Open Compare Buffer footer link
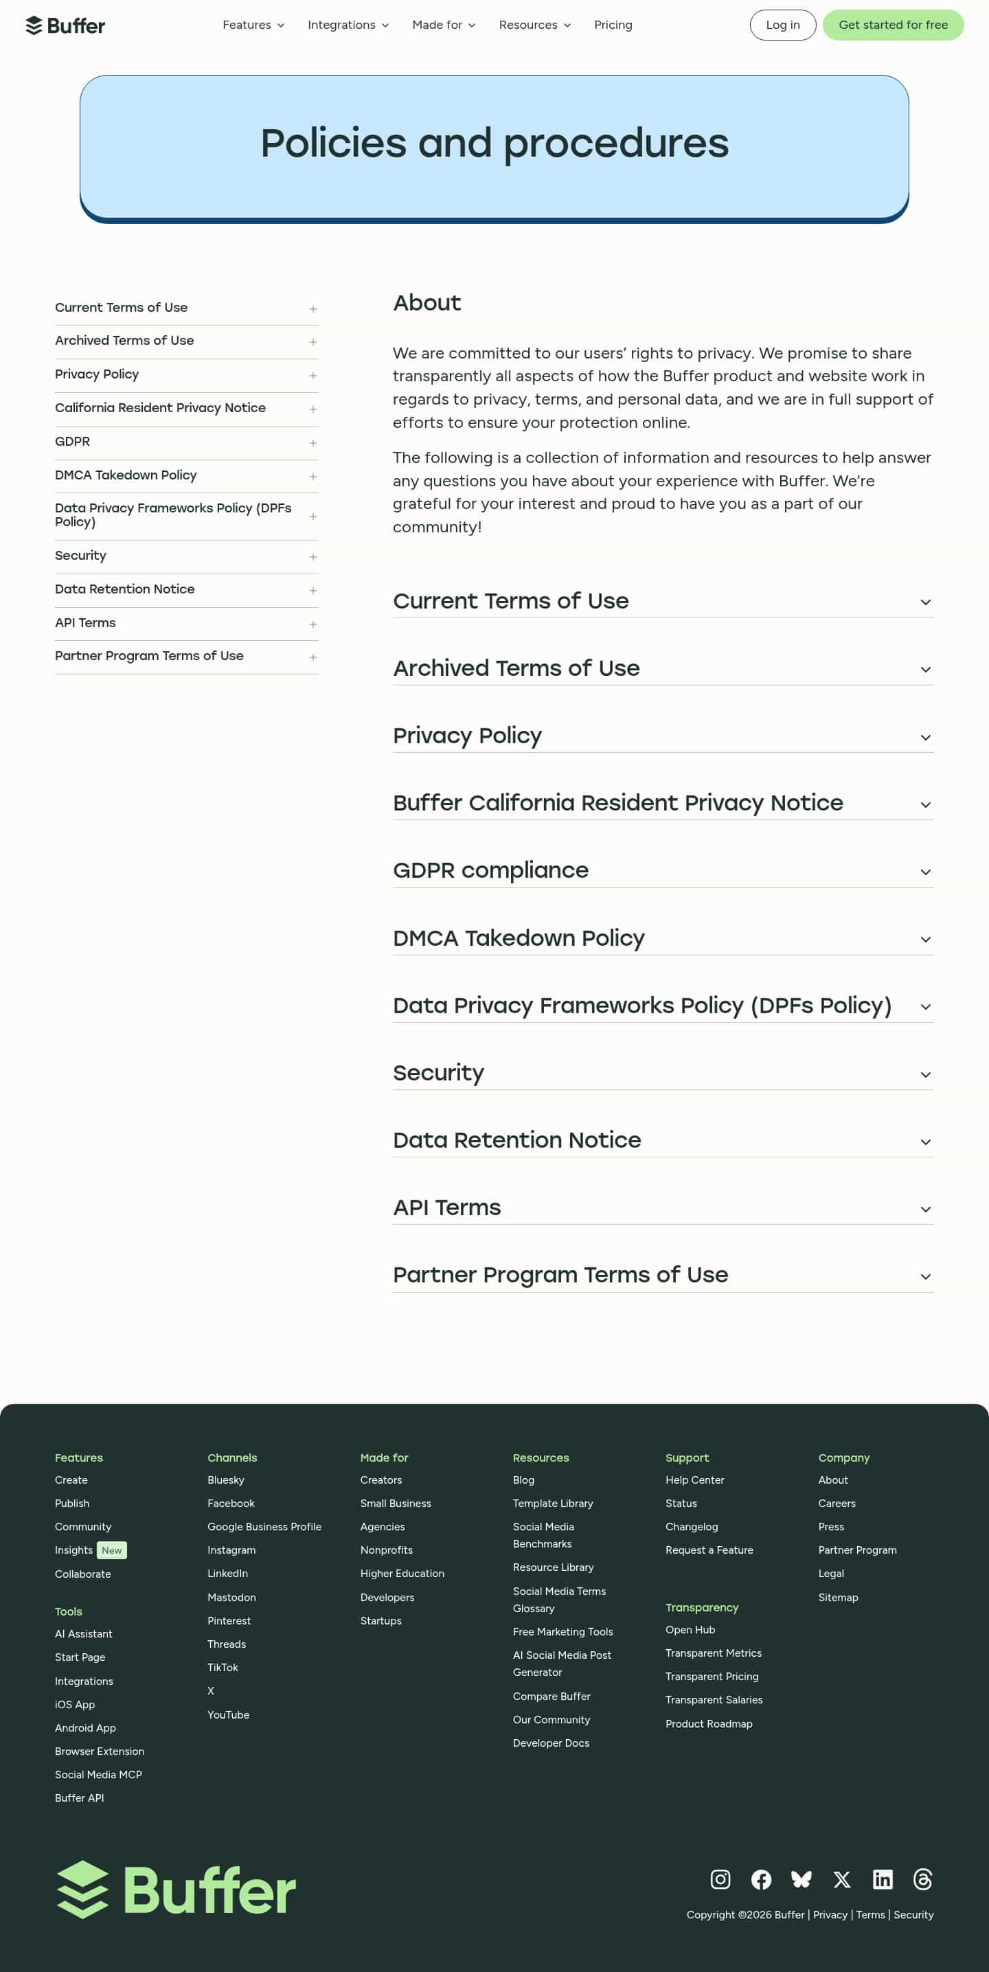Image resolution: width=989 pixels, height=1972 pixels. coord(551,1697)
